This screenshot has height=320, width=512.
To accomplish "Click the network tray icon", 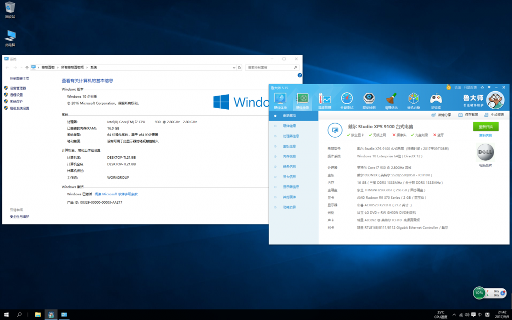I will click(460, 315).
